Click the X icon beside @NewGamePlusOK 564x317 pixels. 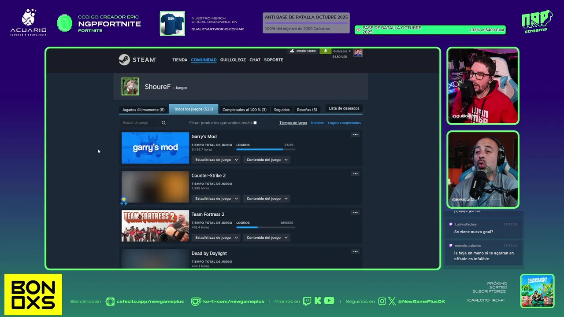click(x=392, y=301)
